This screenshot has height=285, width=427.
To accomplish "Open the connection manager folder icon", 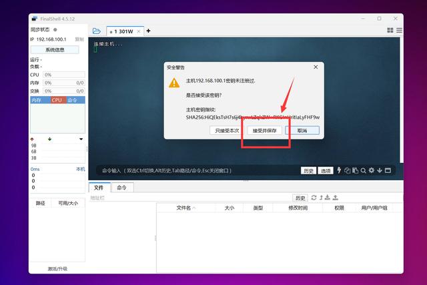I will [96, 31].
